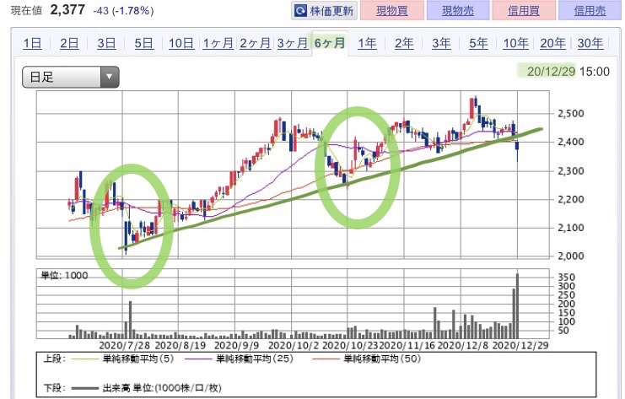Screen dimensions: 625x399
Task: Click the 2,000 price axis label
Action: [x=570, y=256]
